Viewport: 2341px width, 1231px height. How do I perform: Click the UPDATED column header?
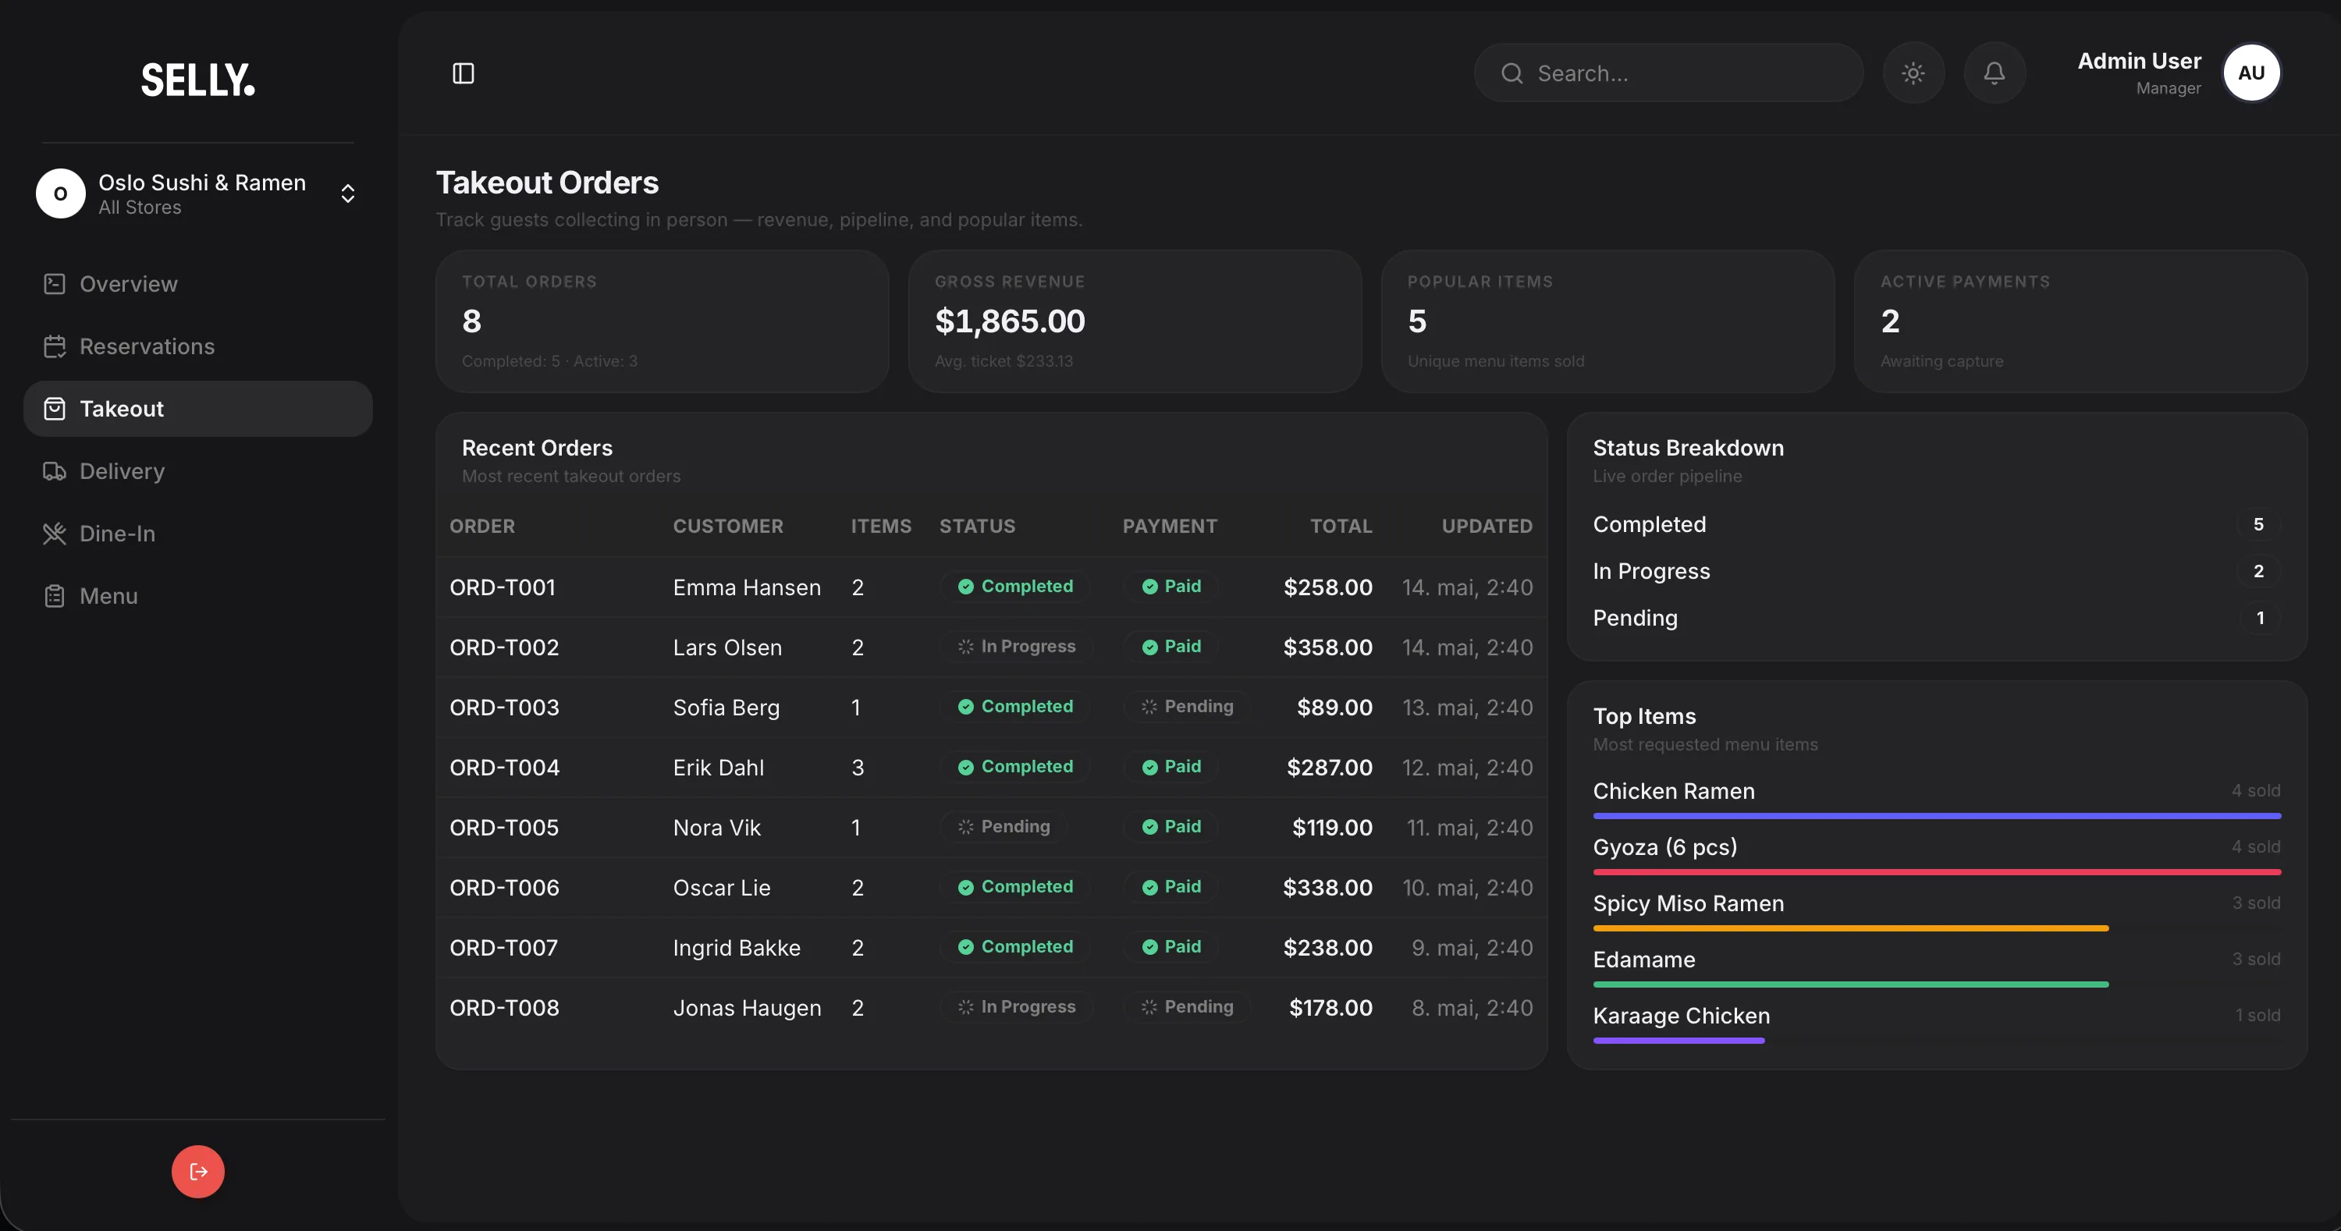coord(1487,527)
